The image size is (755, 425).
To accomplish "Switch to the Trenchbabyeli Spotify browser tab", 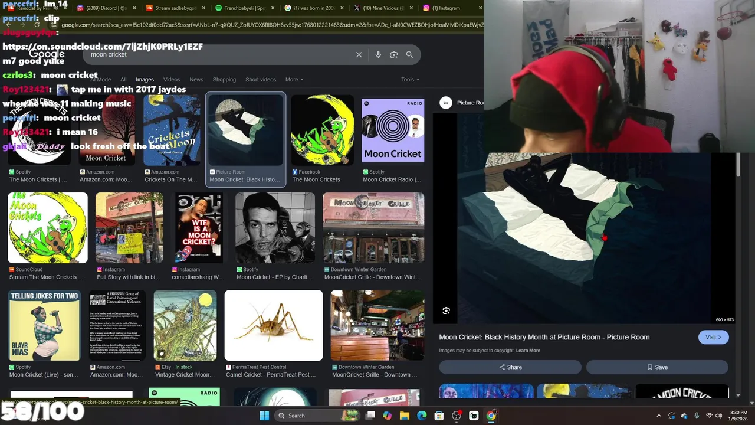I will 245,8.
